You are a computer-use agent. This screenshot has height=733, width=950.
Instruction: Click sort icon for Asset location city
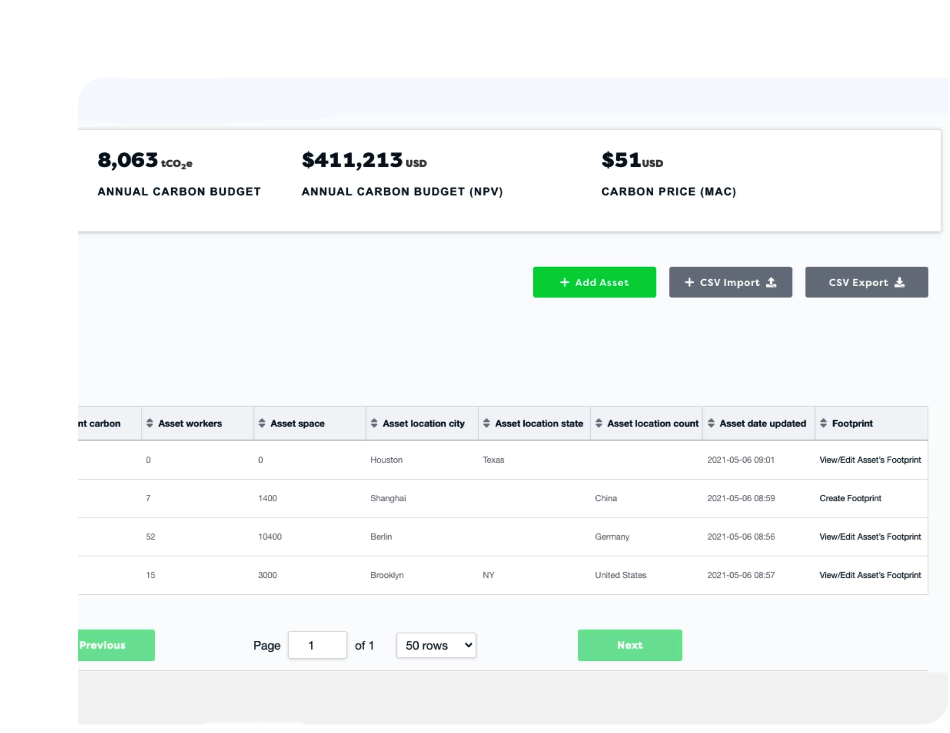tap(374, 423)
